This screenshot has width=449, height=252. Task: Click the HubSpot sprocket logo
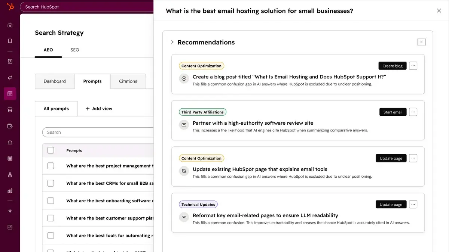point(9,6)
